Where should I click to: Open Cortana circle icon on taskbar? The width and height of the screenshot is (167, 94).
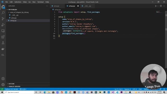point(36,92)
